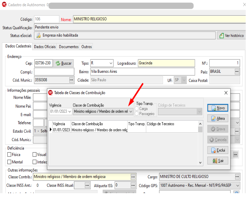Screen dimensions: 246x197
Task: Click the vertical scrollbar of the contribution grid
Action: pos(200,143)
